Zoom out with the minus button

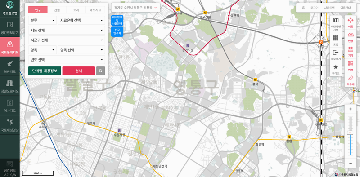click(x=351, y=163)
